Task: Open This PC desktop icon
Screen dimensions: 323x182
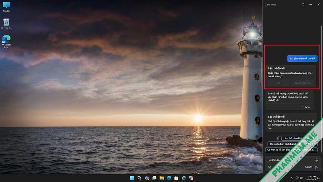Action: [x=6, y=7]
